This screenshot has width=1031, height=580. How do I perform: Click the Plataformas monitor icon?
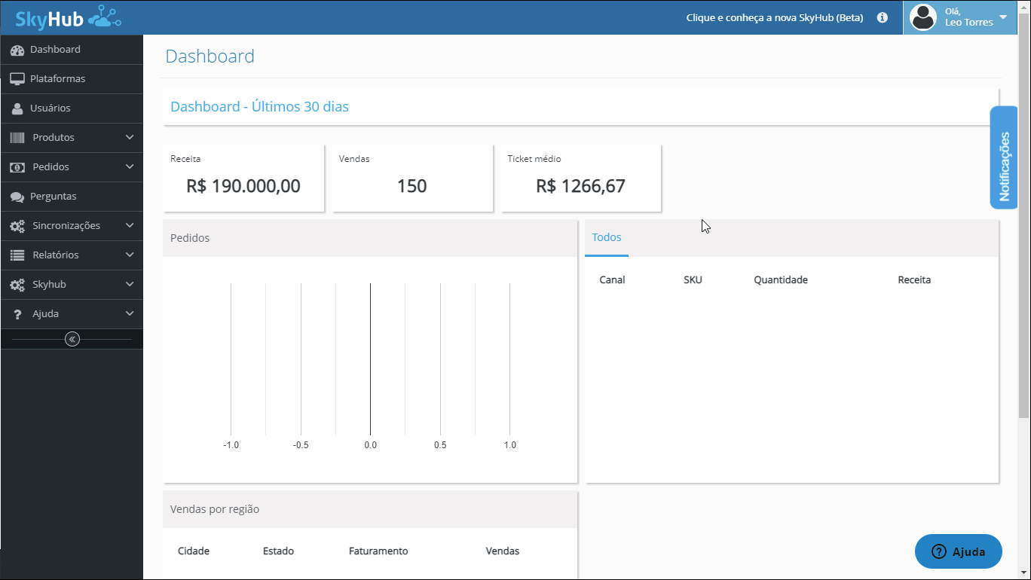tap(17, 79)
